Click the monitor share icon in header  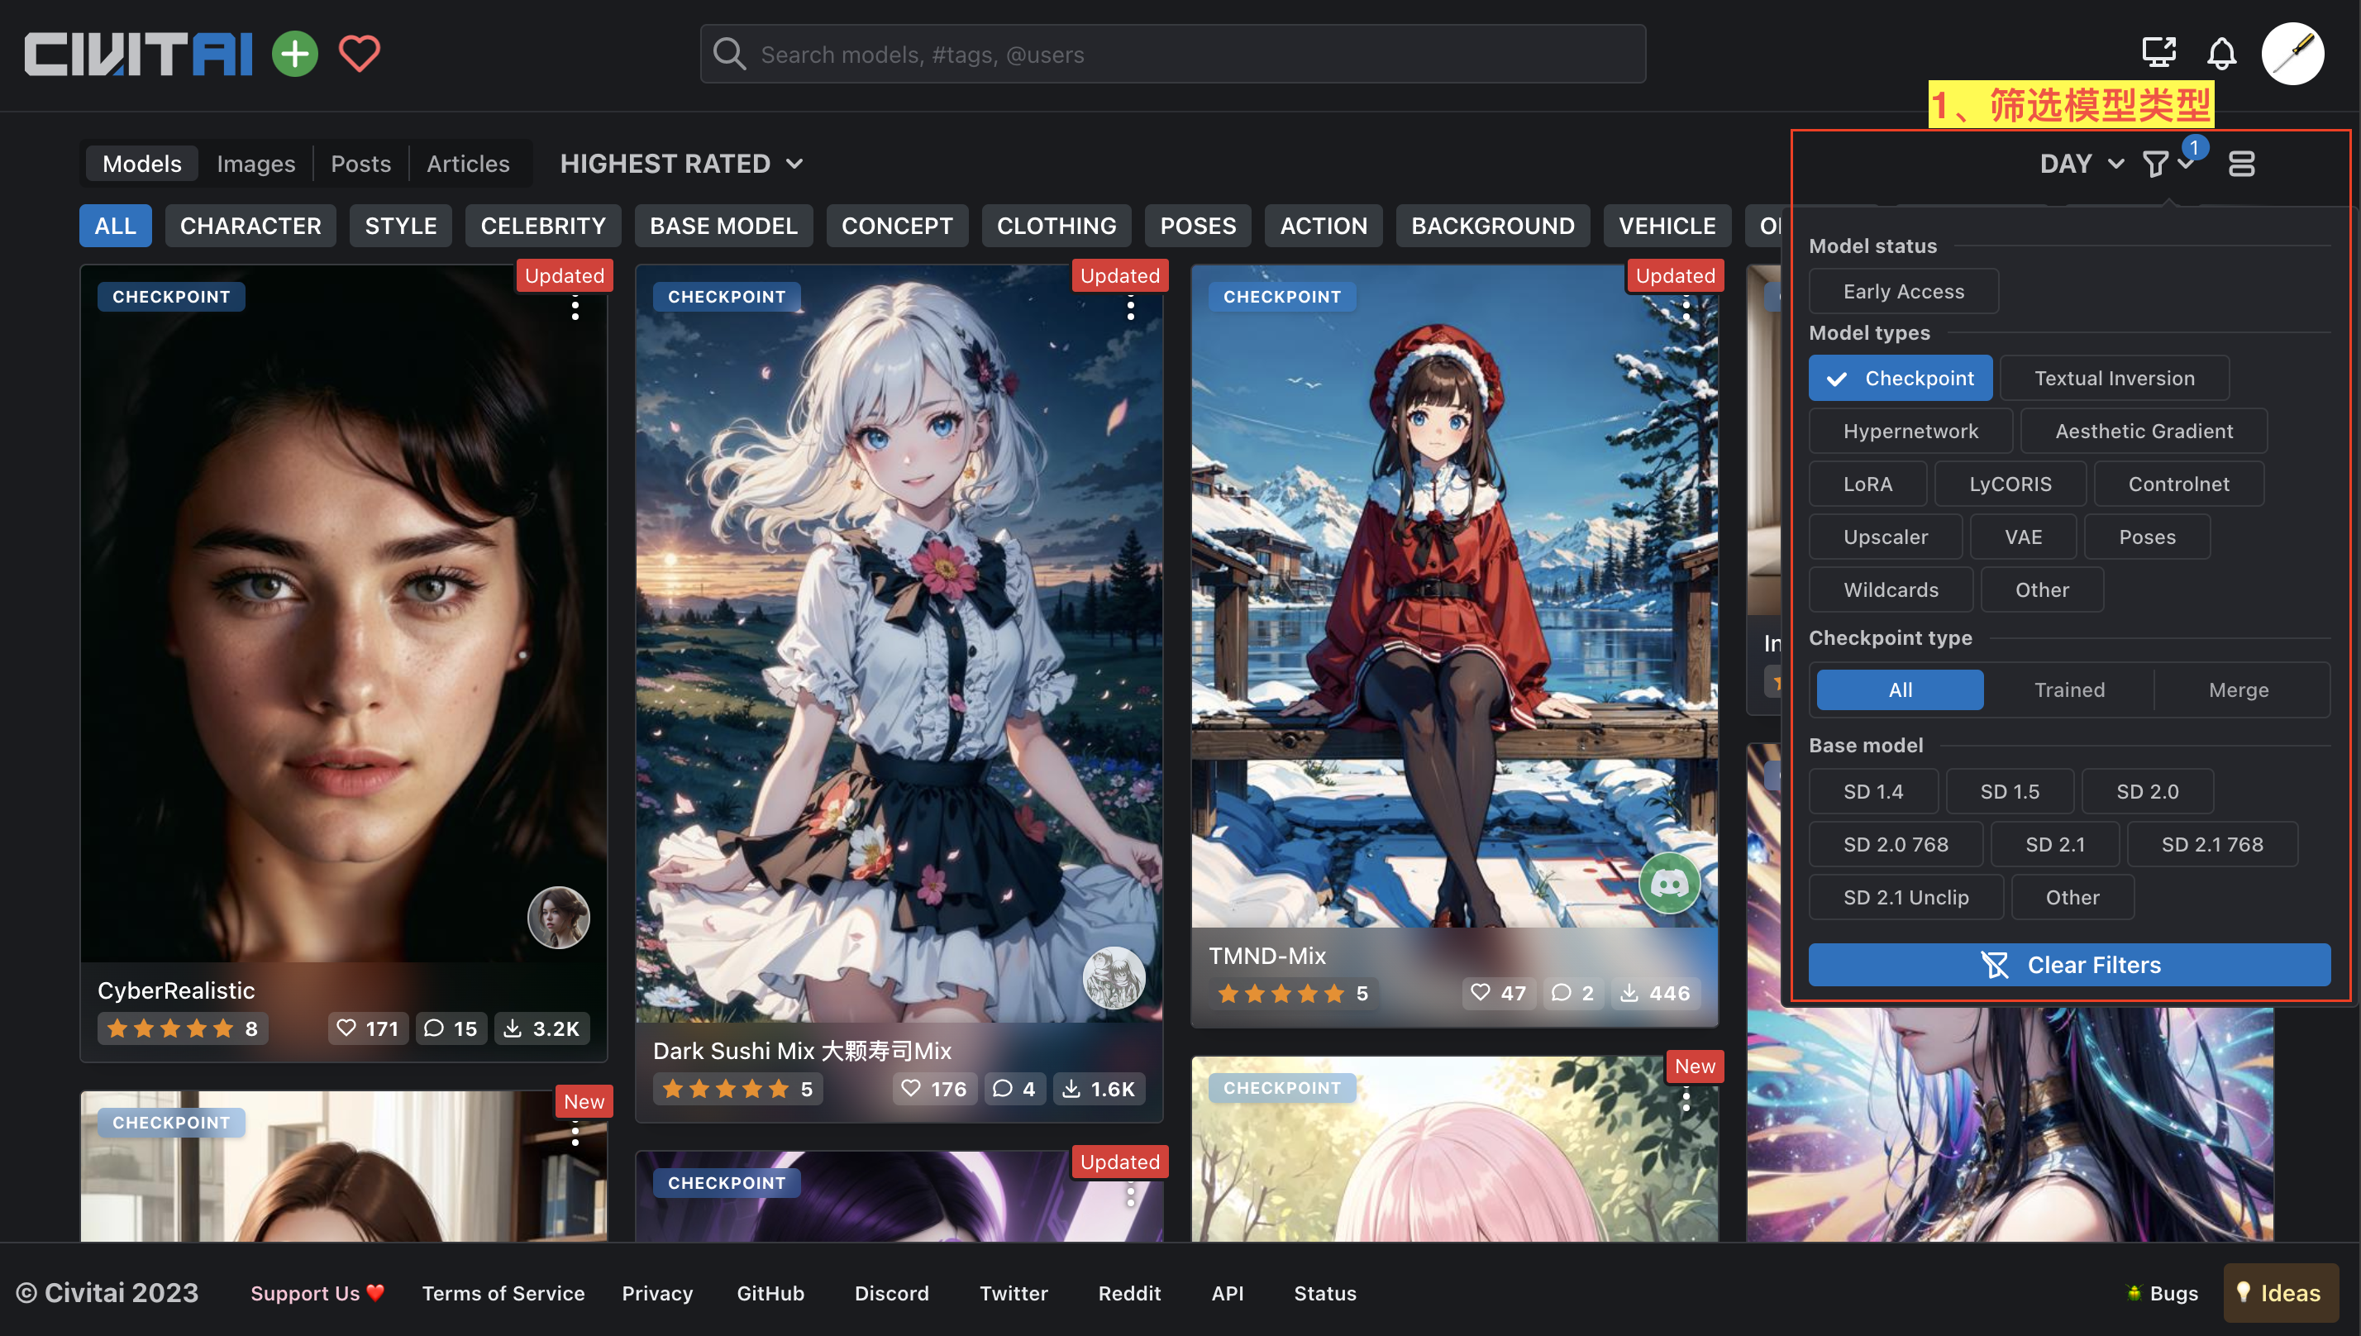[2158, 52]
